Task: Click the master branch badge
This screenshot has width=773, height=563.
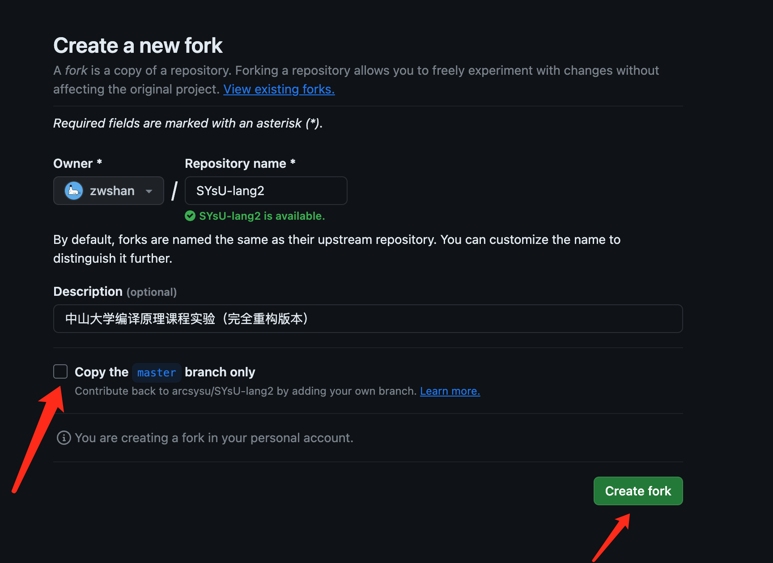Action: 156,372
